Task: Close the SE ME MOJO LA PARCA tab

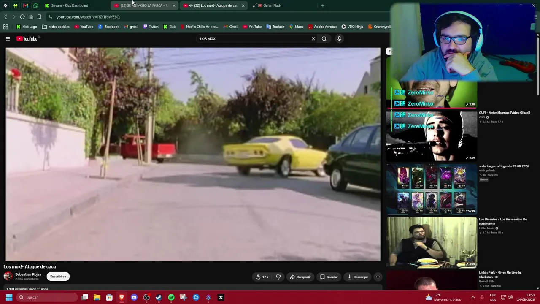Action: pyautogui.click(x=174, y=5)
